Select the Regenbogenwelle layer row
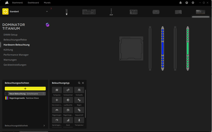 (25, 98)
